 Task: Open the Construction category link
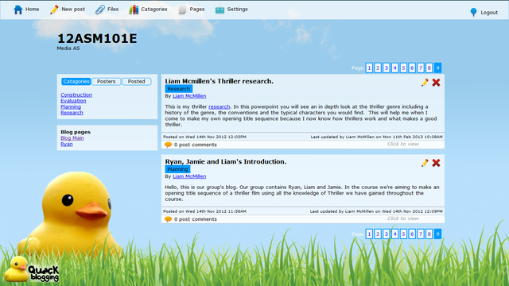(x=76, y=95)
